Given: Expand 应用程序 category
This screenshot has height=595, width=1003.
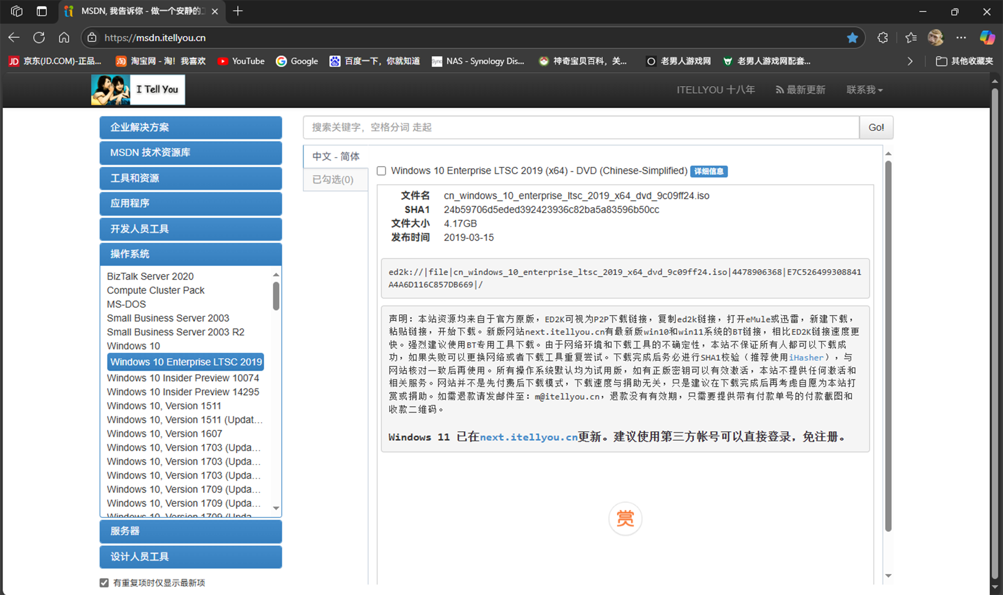Looking at the screenshot, I should coord(191,204).
